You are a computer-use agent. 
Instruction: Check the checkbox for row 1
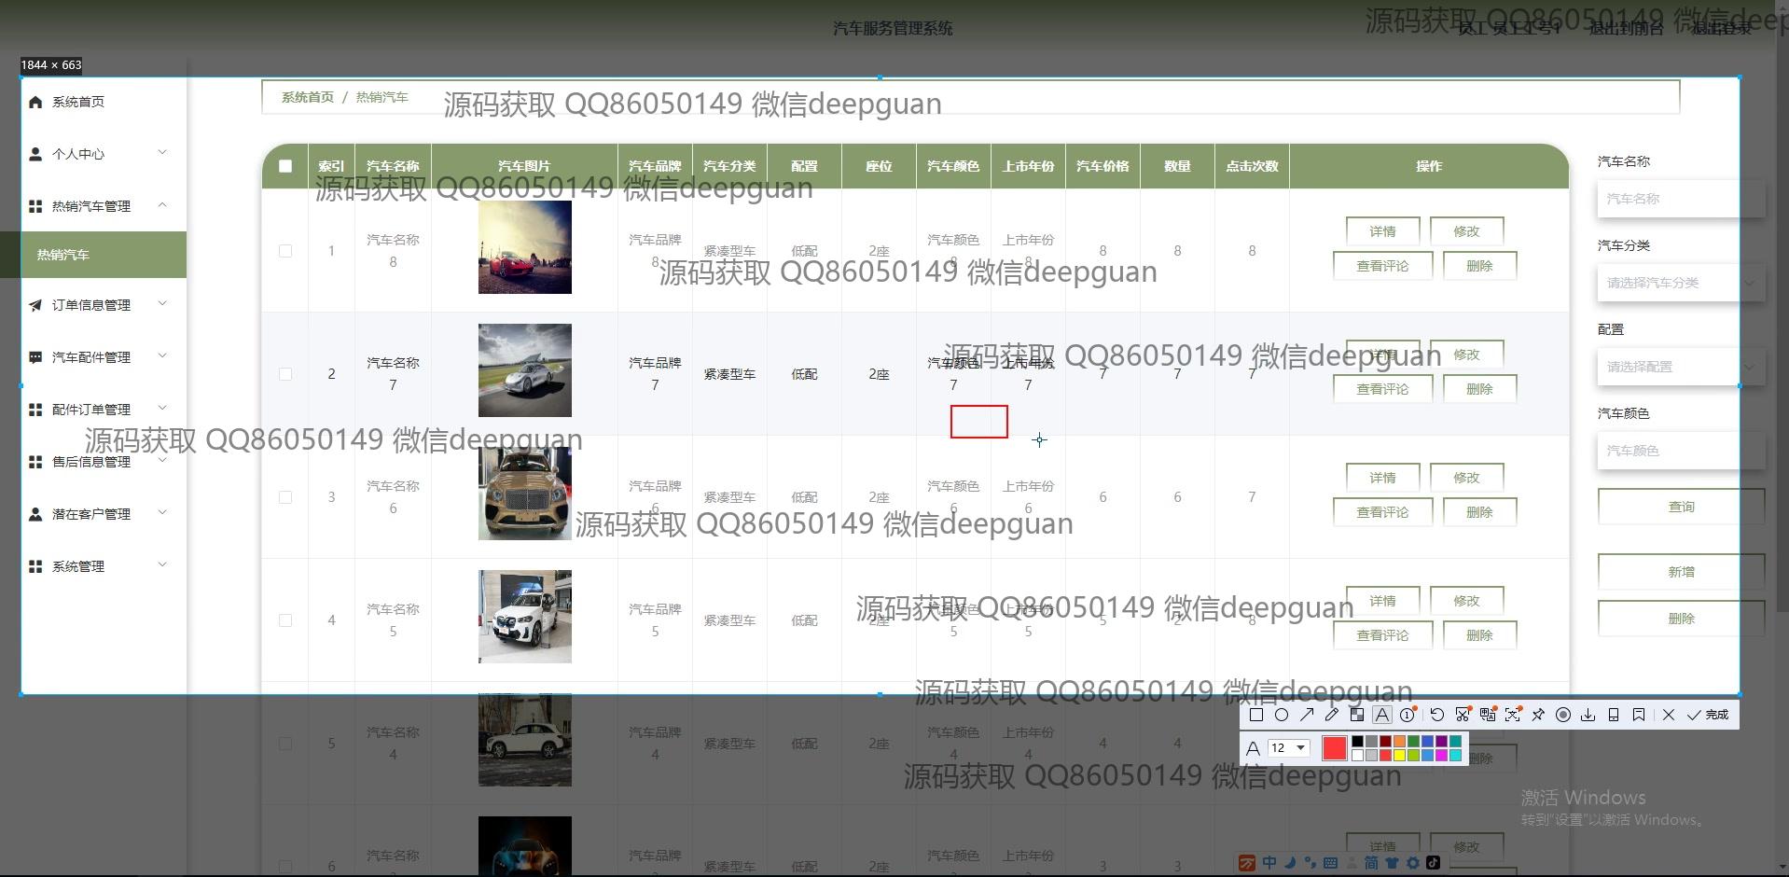tap(285, 251)
